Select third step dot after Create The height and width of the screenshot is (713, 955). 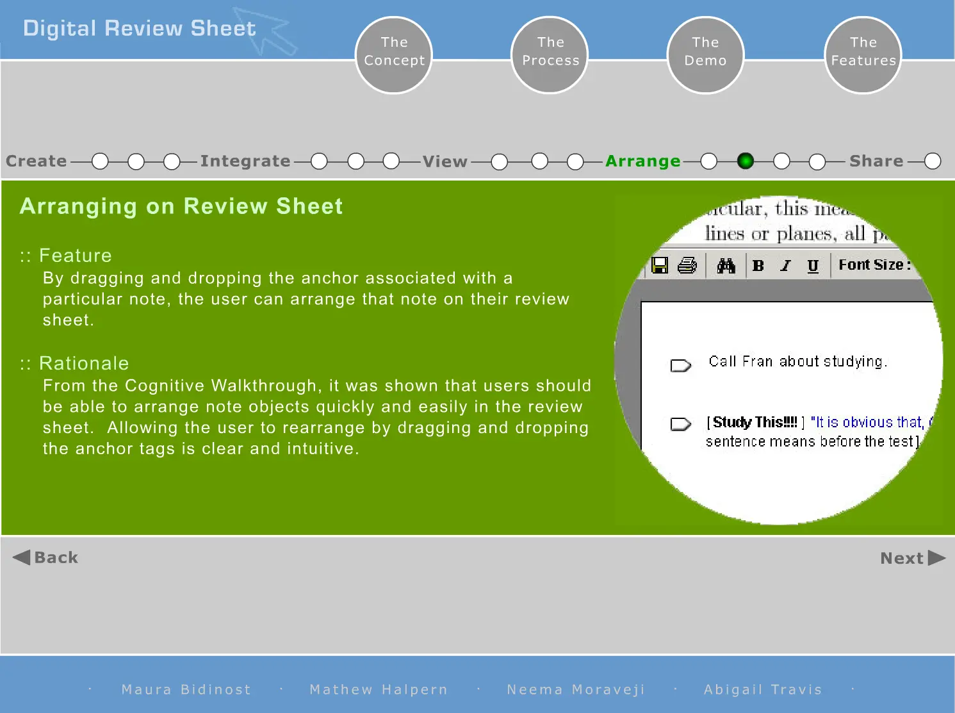172,161
